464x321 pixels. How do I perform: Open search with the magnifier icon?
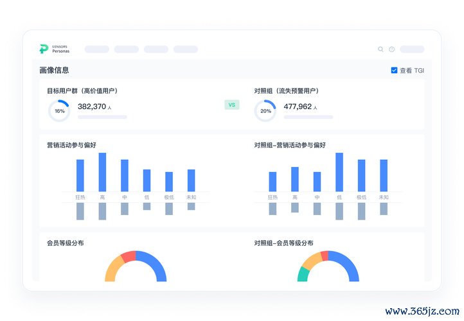pyautogui.click(x=380, y=49)
